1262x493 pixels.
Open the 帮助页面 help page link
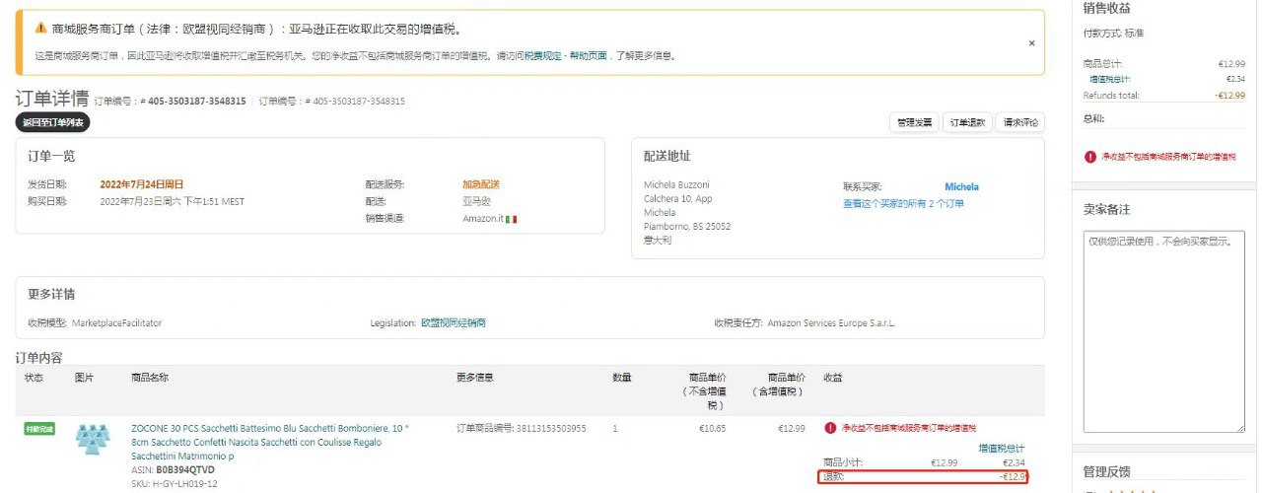click(588, 56)
